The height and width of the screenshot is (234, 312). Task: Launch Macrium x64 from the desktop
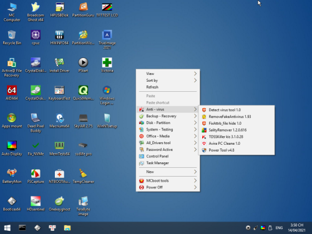[59, 120]
